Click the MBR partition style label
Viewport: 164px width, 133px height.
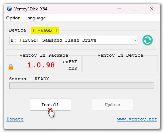click(x=73, y=68)
